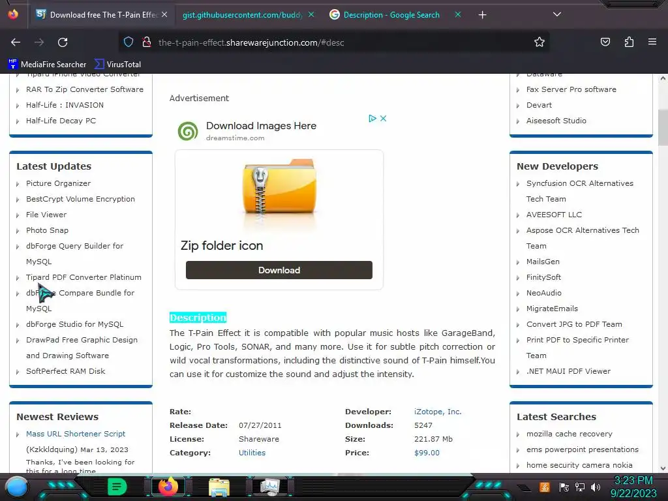Open VirusTotal bookmark
Image resolution: width=668 pixels, height=501 pixels.
click(x=117, y=65)
